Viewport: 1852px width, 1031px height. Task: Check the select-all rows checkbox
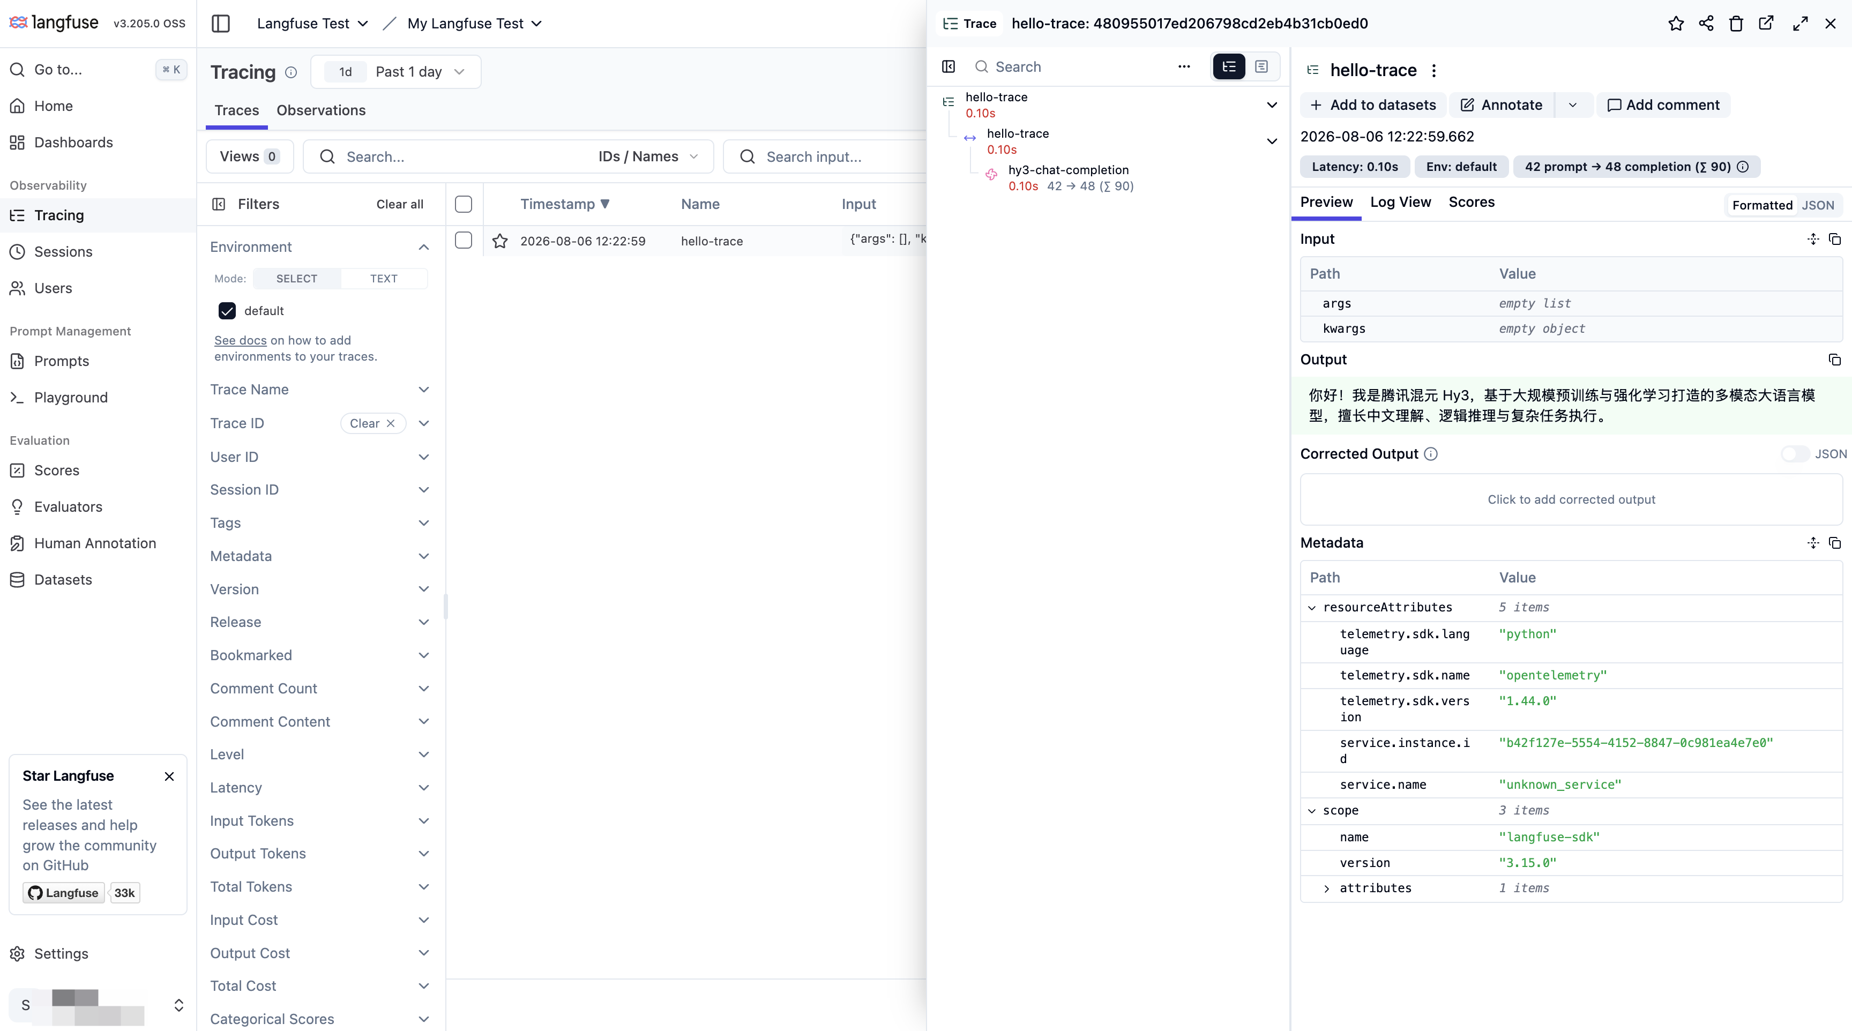[464, 204]
